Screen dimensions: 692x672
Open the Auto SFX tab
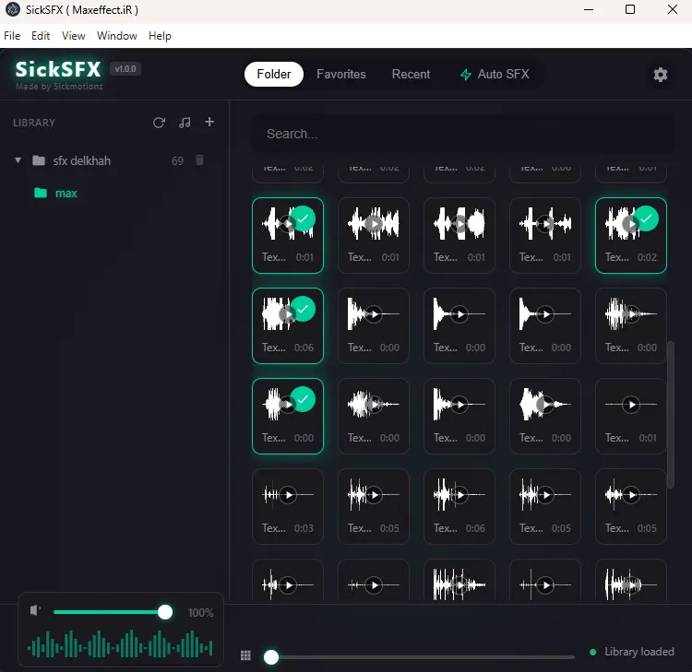point(495,74)
